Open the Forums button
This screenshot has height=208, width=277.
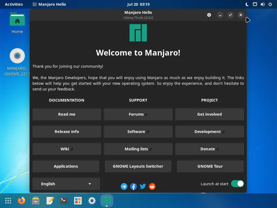click(138, 114)
